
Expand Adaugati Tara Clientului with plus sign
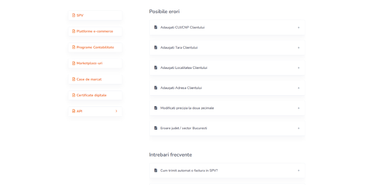[x=298, y=48]
